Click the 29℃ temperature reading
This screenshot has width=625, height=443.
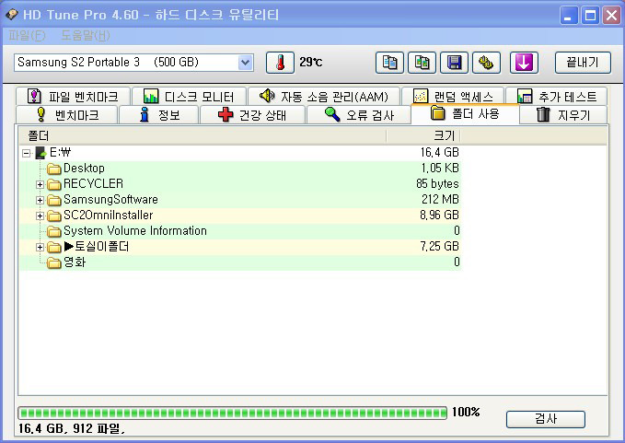tap(310, 63)
